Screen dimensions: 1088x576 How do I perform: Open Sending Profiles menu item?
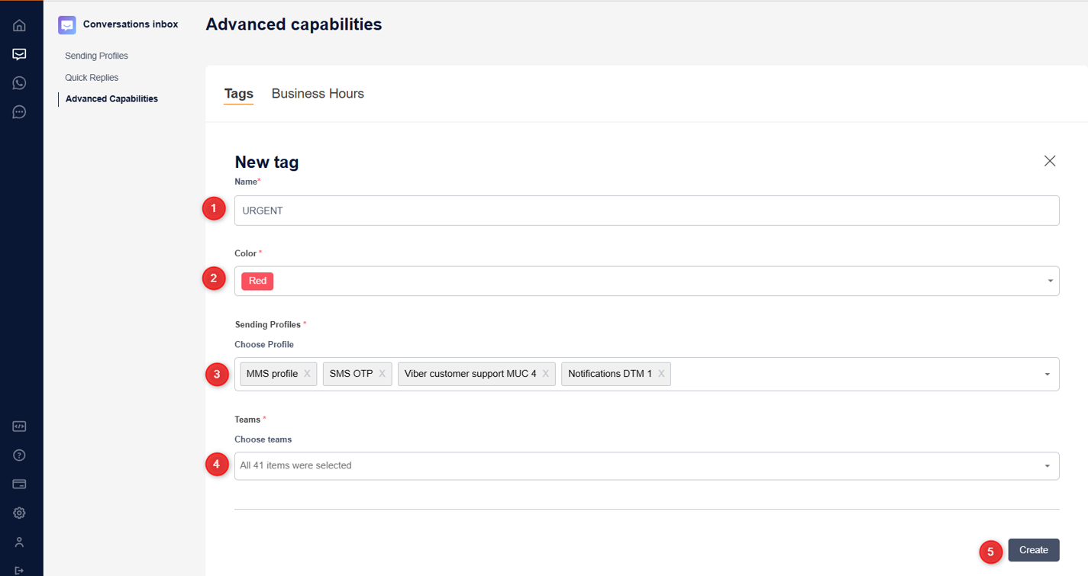(x=96, y=56)
